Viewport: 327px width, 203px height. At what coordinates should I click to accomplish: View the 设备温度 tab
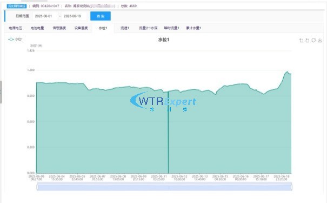coord(81,28)
